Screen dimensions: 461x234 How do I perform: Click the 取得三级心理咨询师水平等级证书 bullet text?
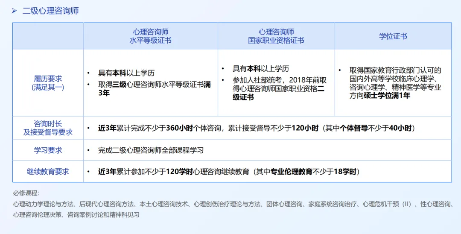coord(154,85)
